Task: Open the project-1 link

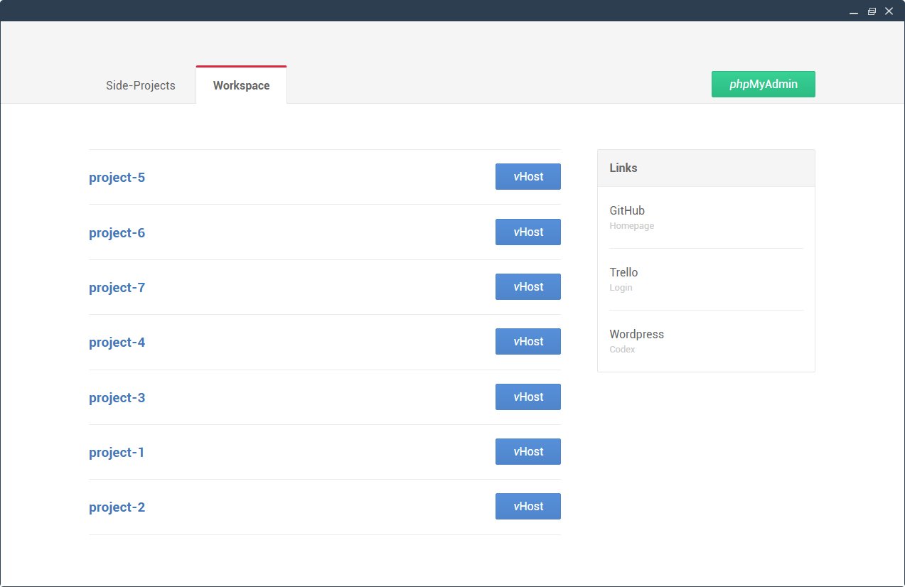Action: coord(117,453)
